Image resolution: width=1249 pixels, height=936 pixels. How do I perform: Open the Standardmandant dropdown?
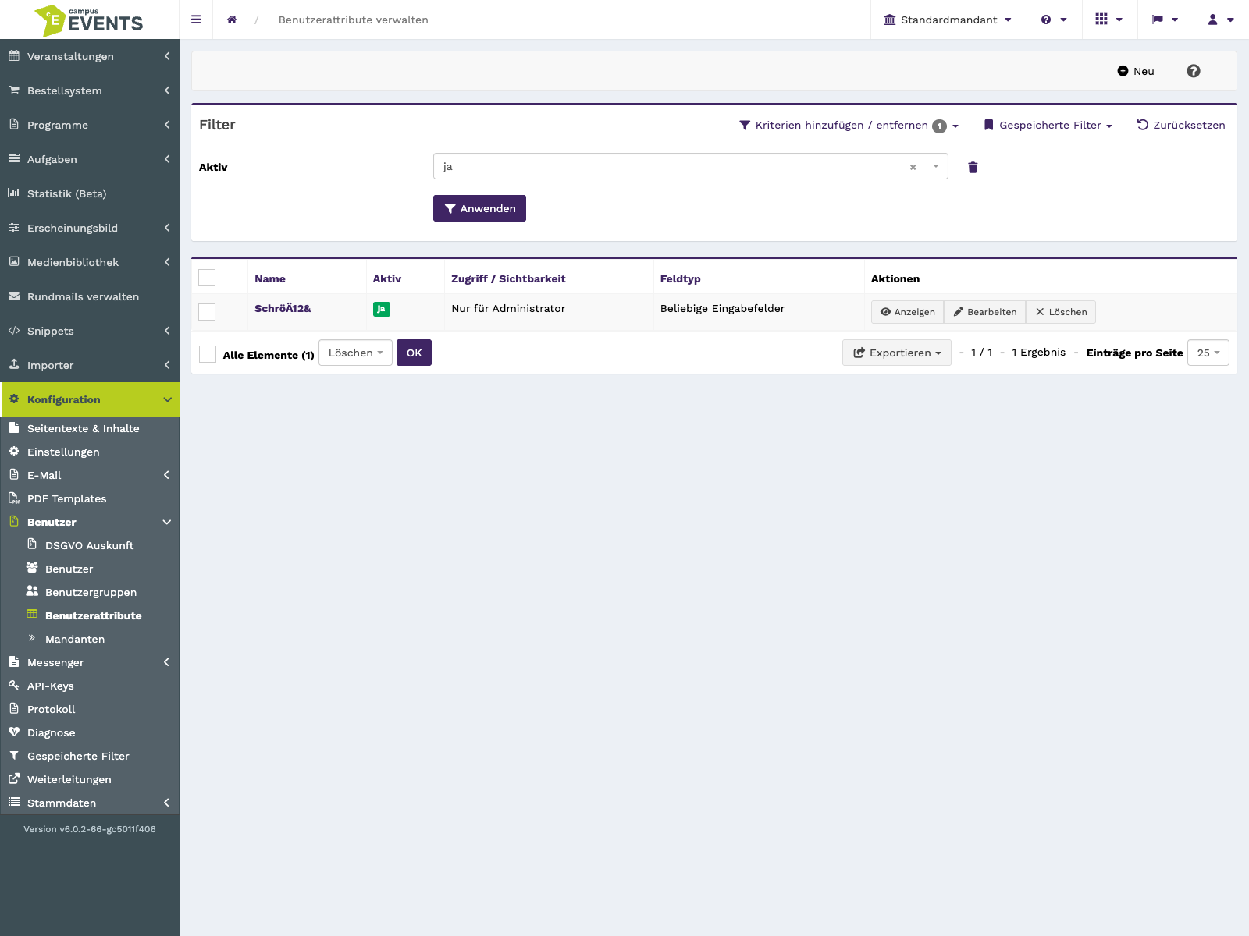(948, 19)
